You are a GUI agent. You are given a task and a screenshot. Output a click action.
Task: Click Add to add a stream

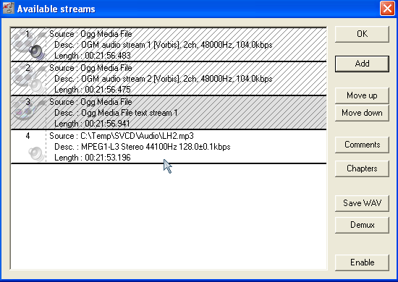(362, 64)
